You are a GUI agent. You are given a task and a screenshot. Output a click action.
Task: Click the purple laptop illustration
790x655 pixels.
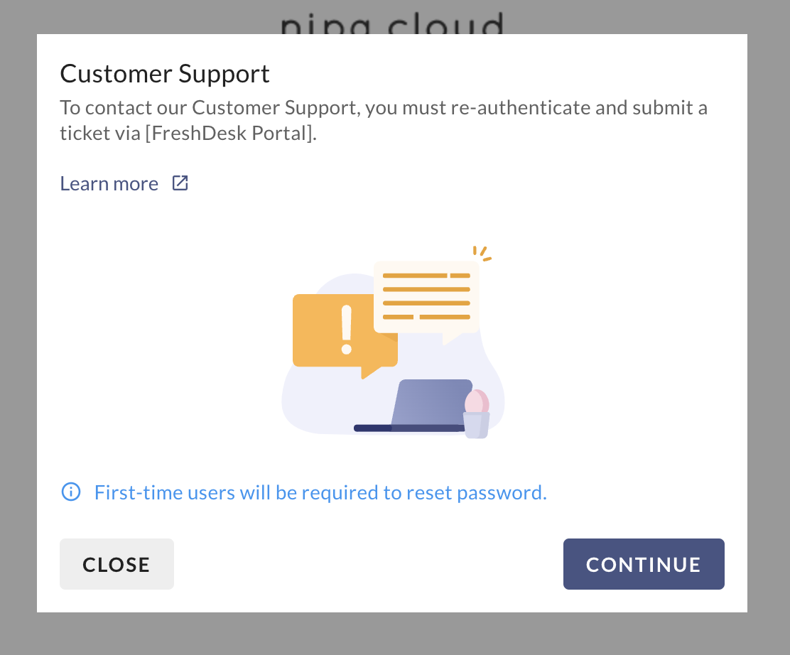click(x=431, y=404)
